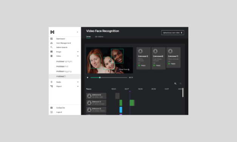Click the first green timeline segment for Unknown 1
This screenshot has height=142, width=237.
point(121,103)
